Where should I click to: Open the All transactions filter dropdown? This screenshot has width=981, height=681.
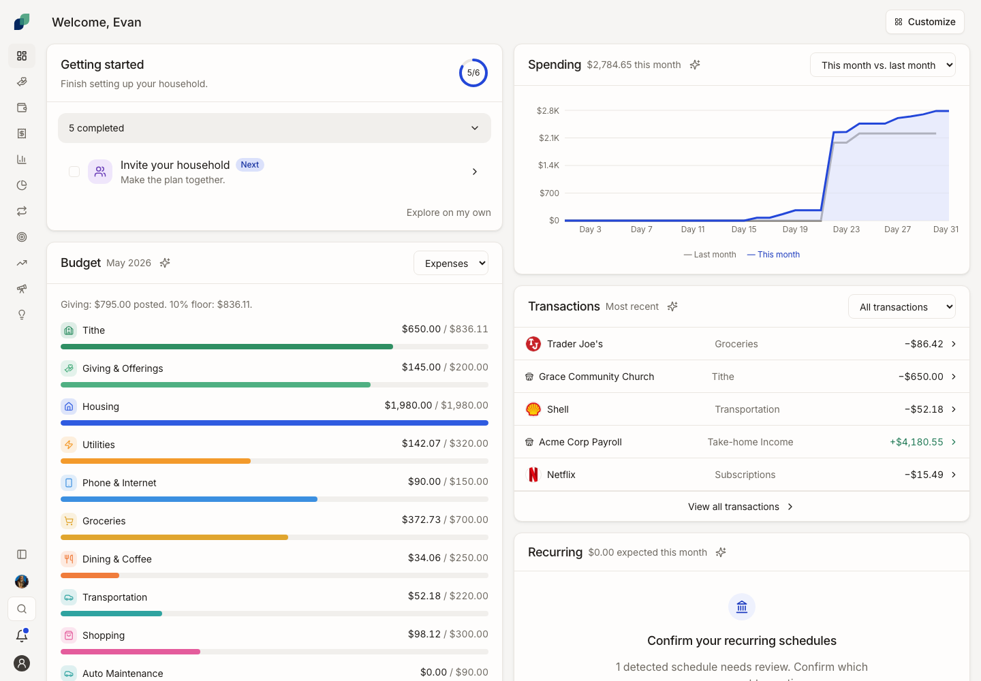pyautogui.click(x=902, y=307)
